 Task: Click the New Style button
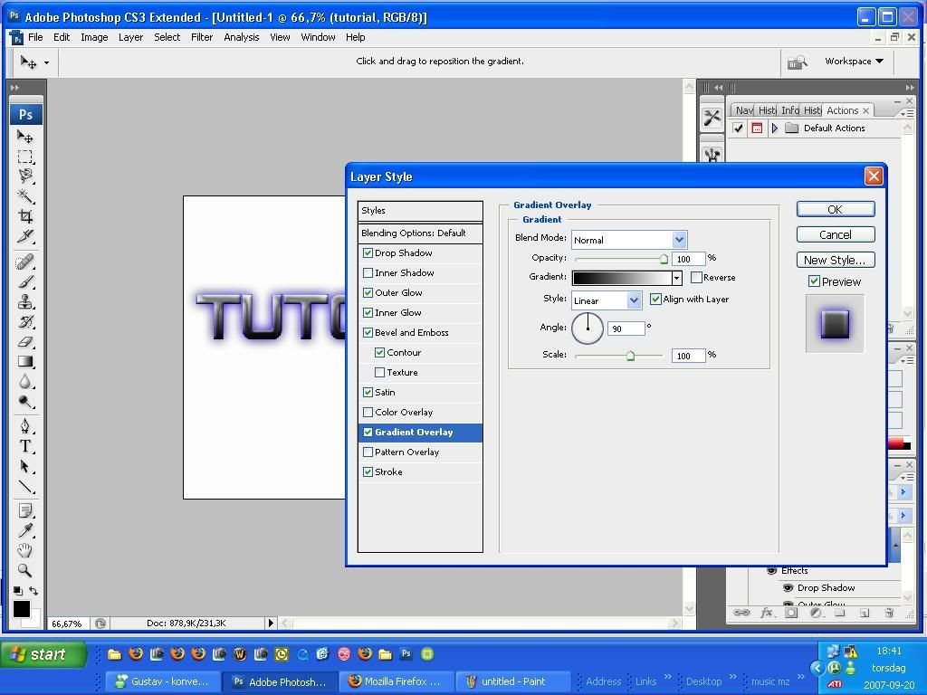(836, 260)
